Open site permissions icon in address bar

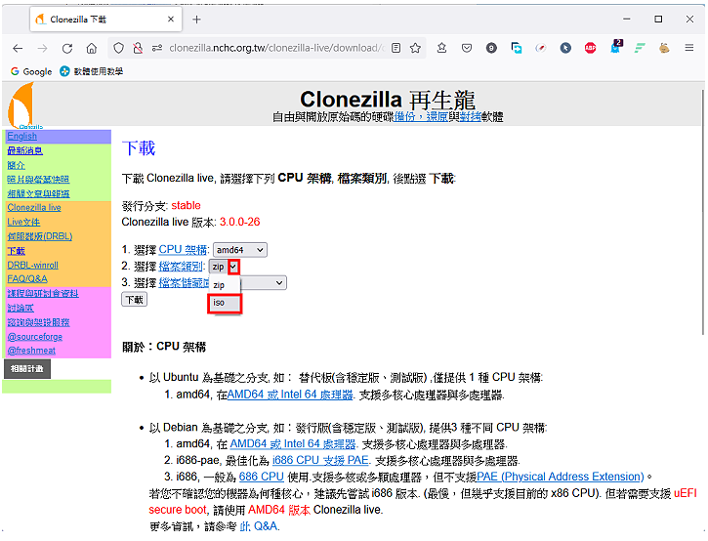[156, 48]
